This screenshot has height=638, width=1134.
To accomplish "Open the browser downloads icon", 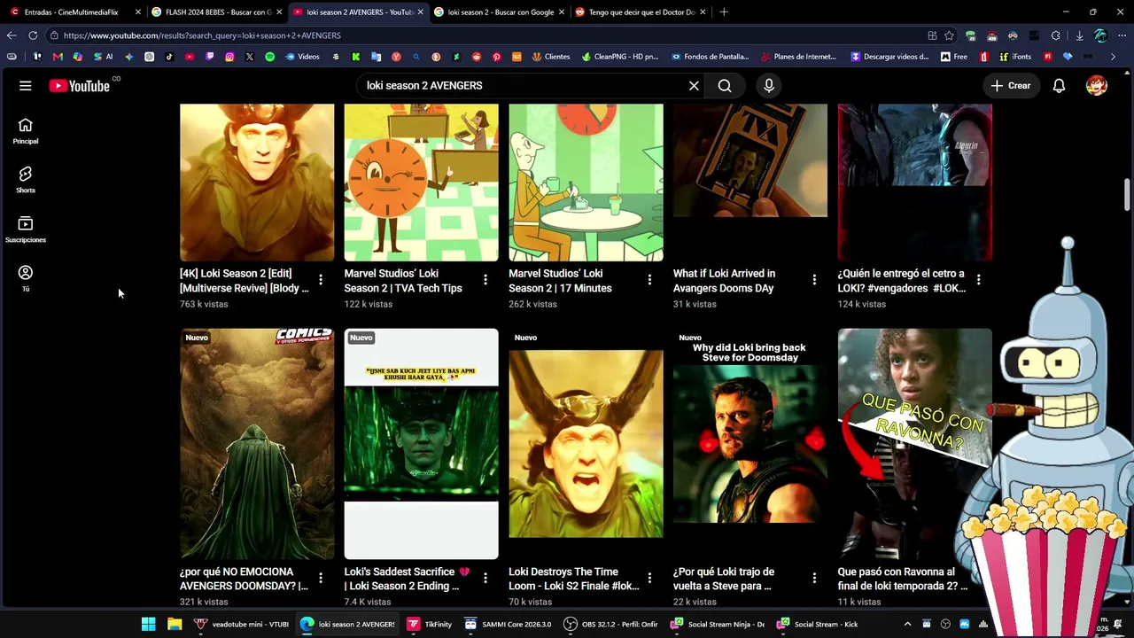I will point(1079,35).
